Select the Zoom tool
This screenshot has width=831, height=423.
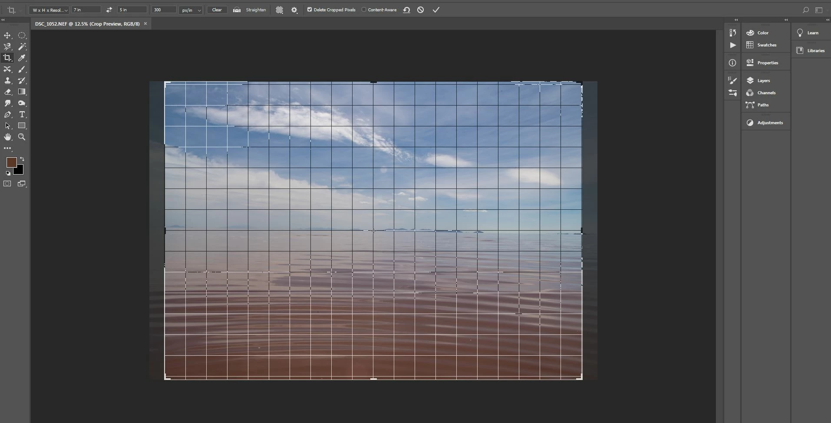pyautogui.click(x=22, y=137)
